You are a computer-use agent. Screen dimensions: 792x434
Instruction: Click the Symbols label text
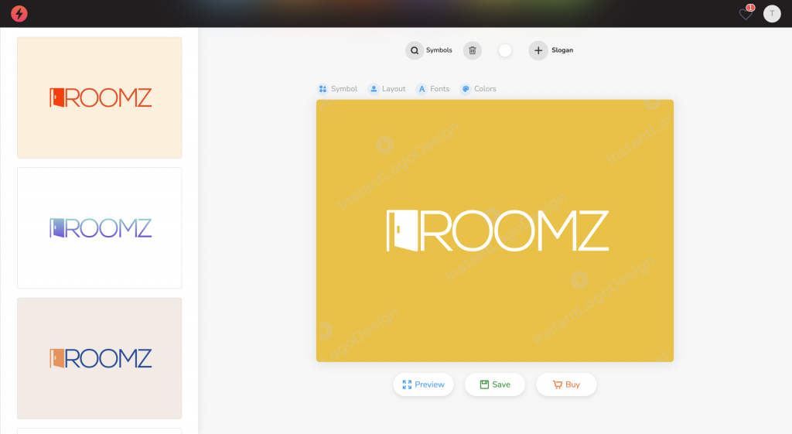[x=439, y=50]
